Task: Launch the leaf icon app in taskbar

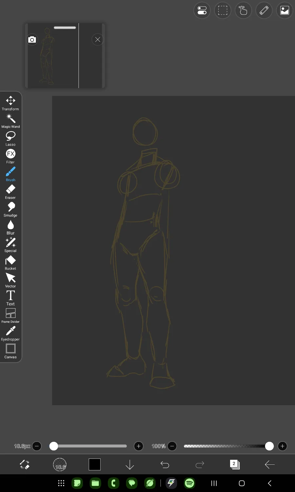Action: click(150, 483)
